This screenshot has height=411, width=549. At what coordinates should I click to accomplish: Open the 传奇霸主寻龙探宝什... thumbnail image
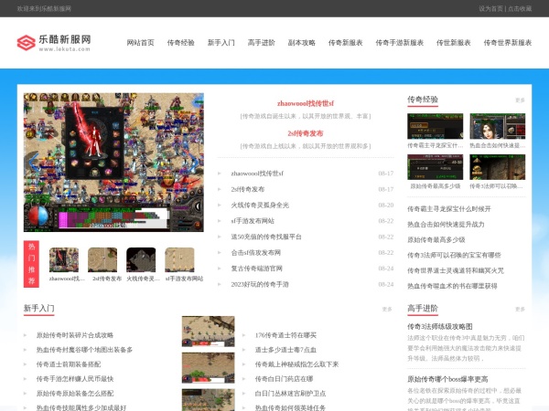click(435, 126)
